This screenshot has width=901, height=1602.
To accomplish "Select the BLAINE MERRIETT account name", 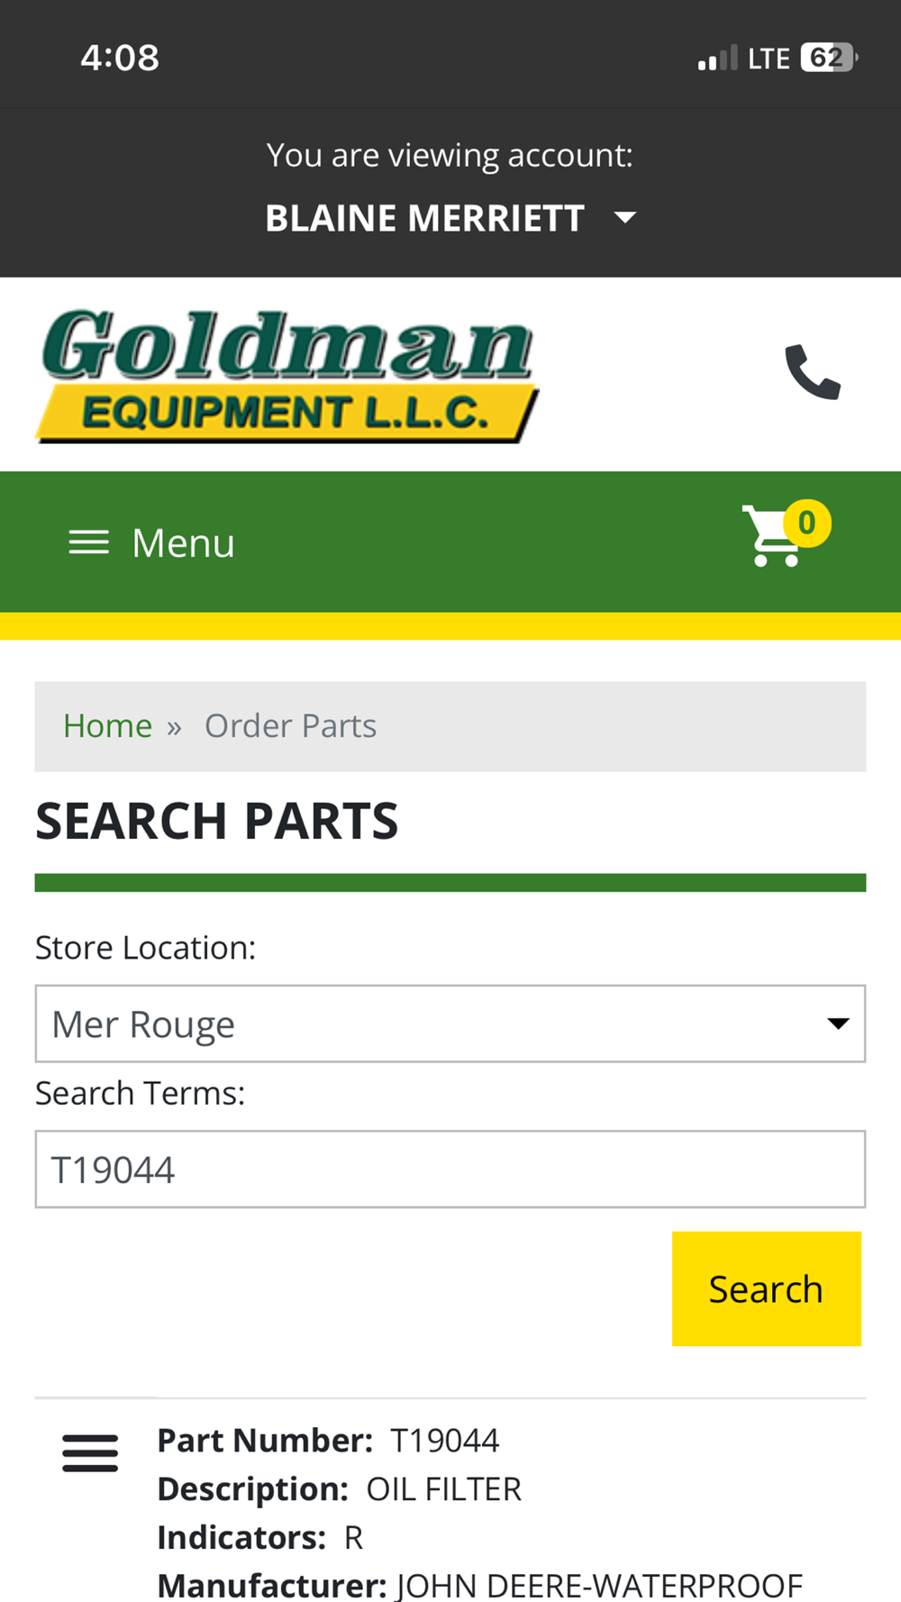I will pyautogui.click(x=425, y=218).
